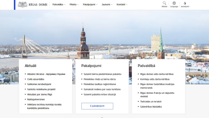This screenshot has width=209, height=118.
Task: Click the Aktuāli card heading
Action: coord(30,66)
